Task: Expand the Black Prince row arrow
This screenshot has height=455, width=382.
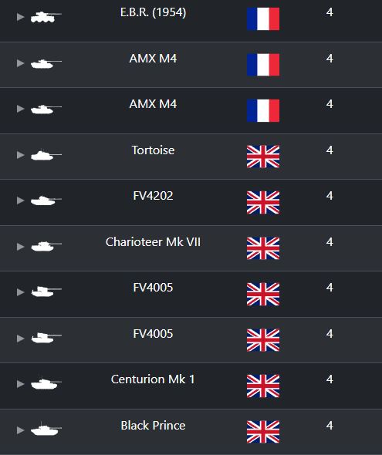Action: point(20,430)
